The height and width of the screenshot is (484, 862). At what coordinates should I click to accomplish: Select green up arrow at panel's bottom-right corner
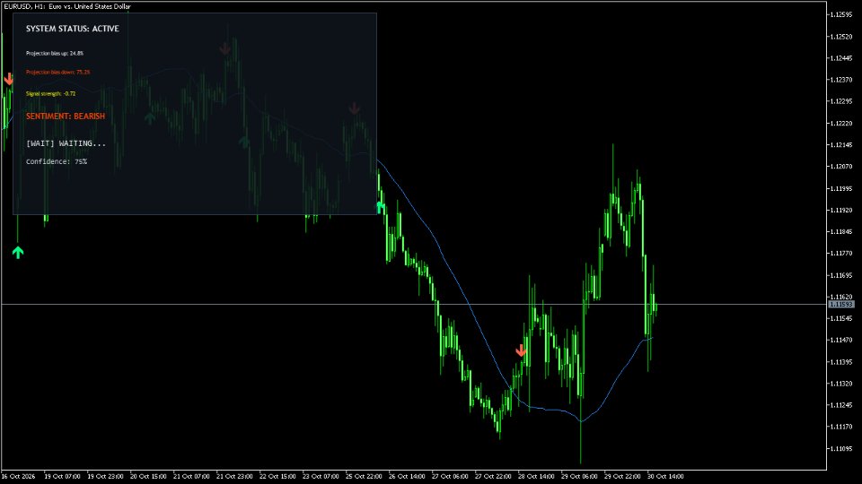point(381,207)
